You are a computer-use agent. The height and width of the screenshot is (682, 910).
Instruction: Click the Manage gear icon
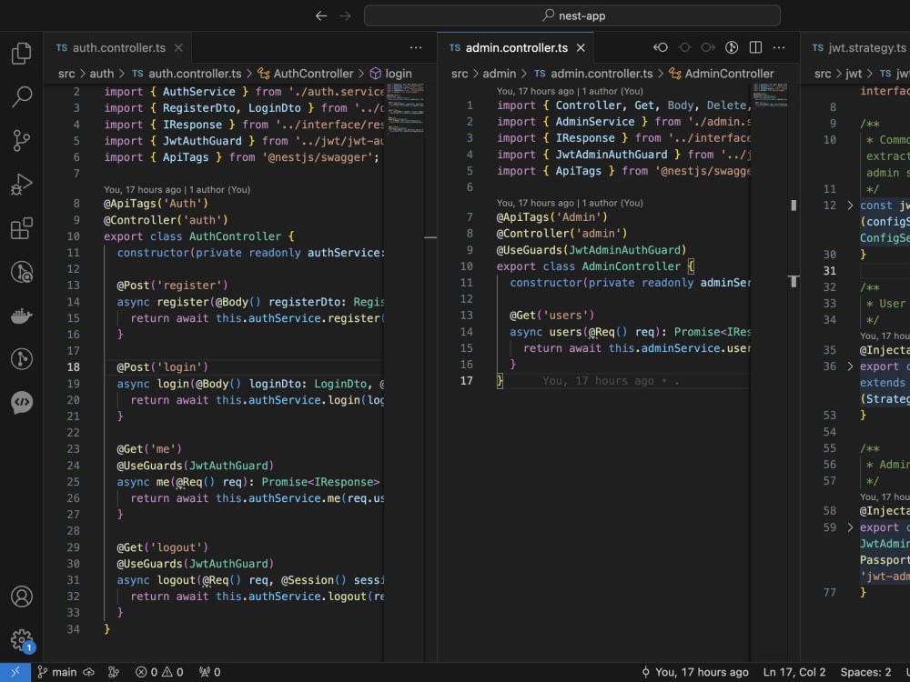point(21,639)
